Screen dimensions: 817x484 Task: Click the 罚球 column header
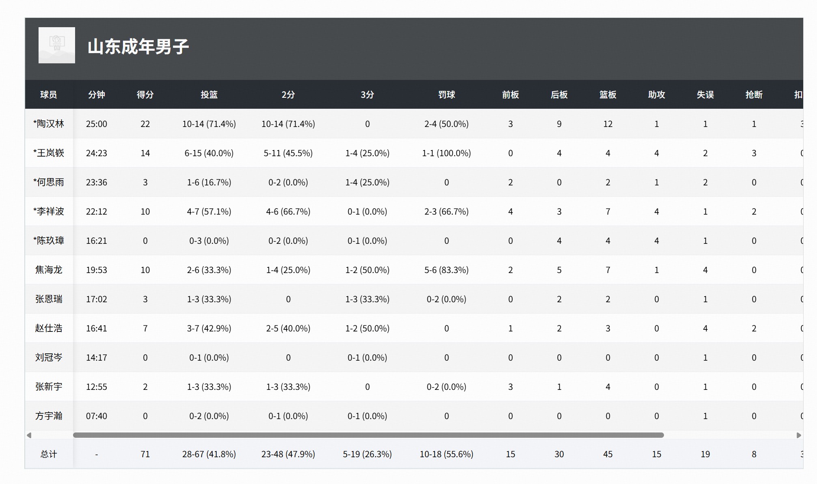tap(446, 95)
